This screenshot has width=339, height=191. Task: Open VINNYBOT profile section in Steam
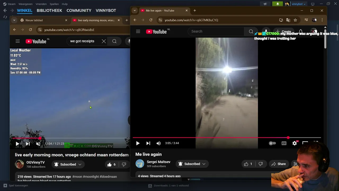(x=106, y=11)
